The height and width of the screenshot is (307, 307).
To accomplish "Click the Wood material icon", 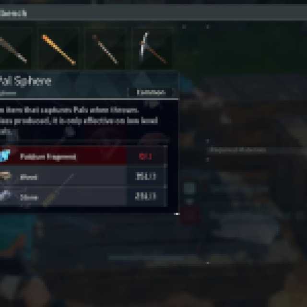I will point(5,176).
